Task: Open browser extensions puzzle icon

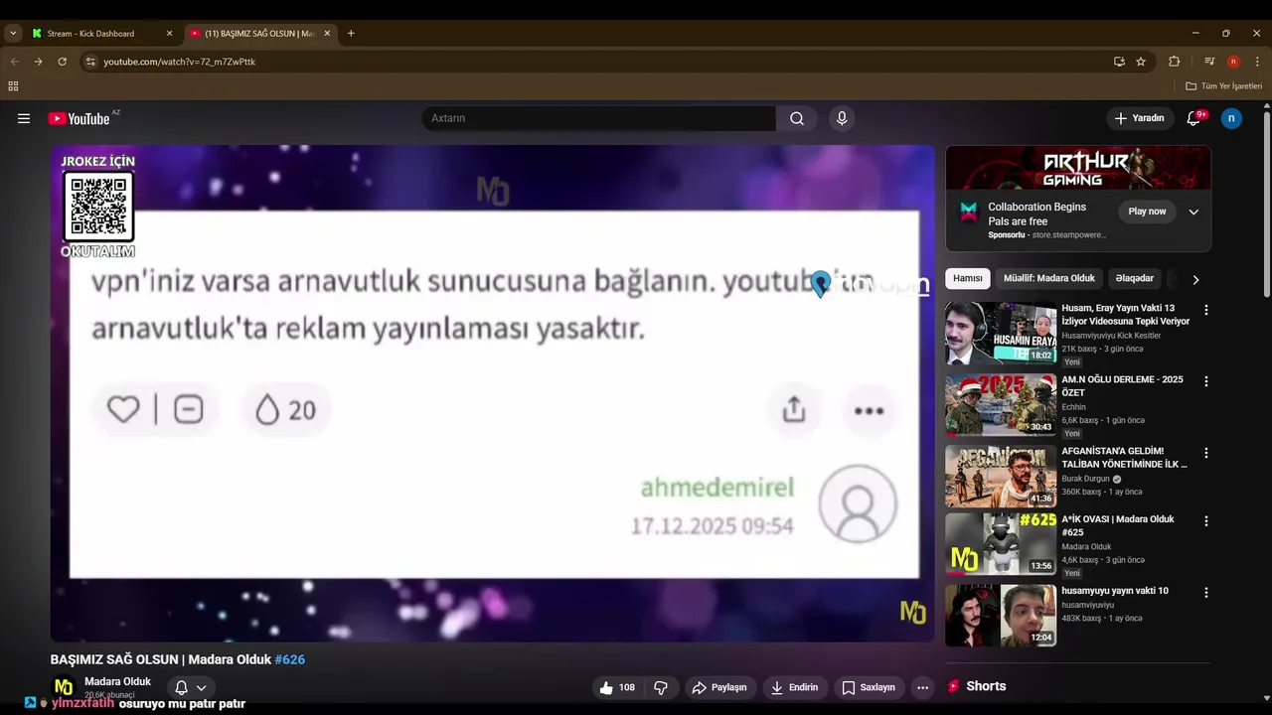Action: pos(1174,62)
